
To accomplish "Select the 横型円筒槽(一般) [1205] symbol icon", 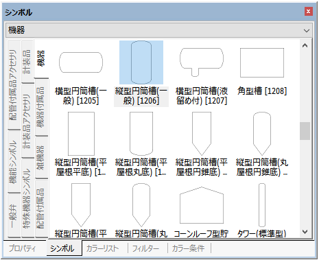I will point(81,62).
